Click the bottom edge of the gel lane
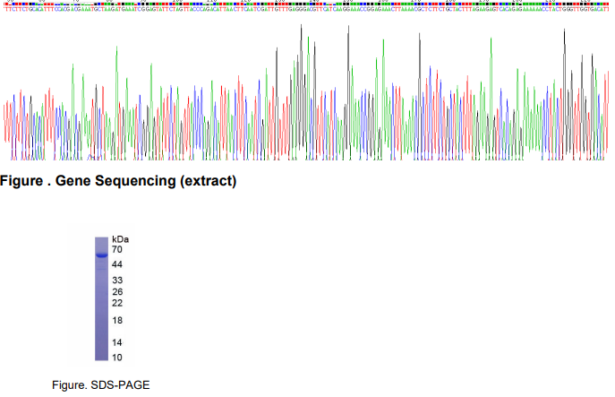This screenshot has width=615, height=397. 101,359
